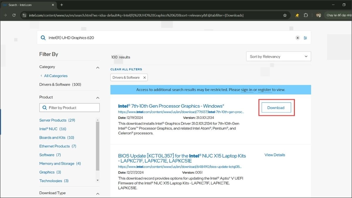Open the highlighter extension icon
Viewport: 352px width, 198px height.
click(x=297, y=15)
